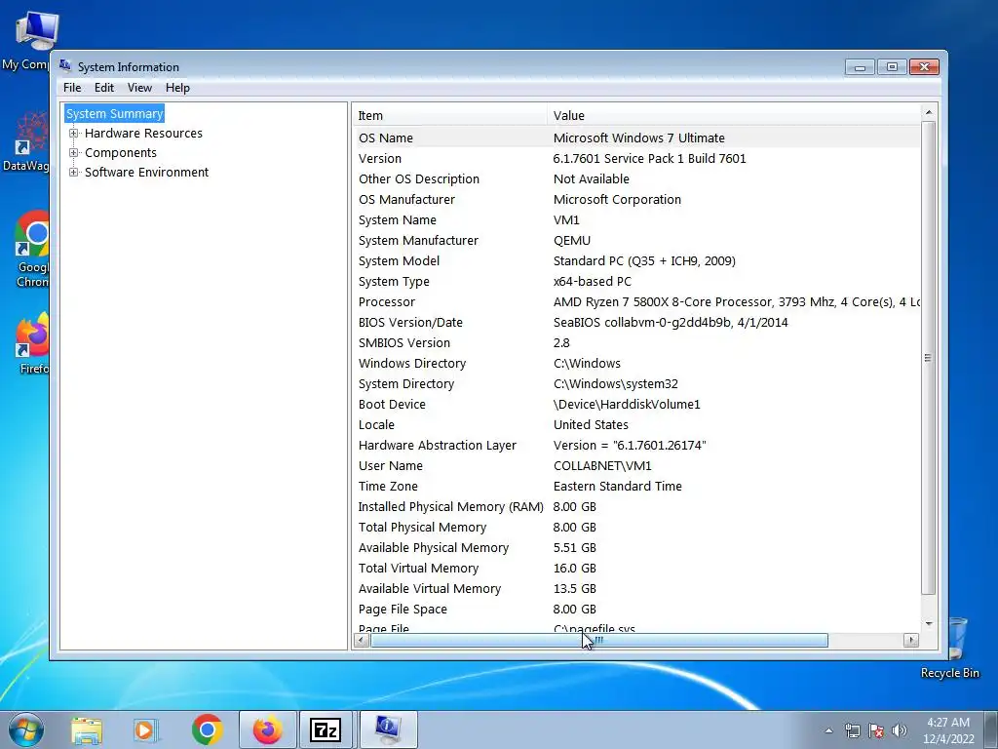998x749 pixels.
Task: Click the horizontal scrollbar right arrow
Action: [911, 640]
